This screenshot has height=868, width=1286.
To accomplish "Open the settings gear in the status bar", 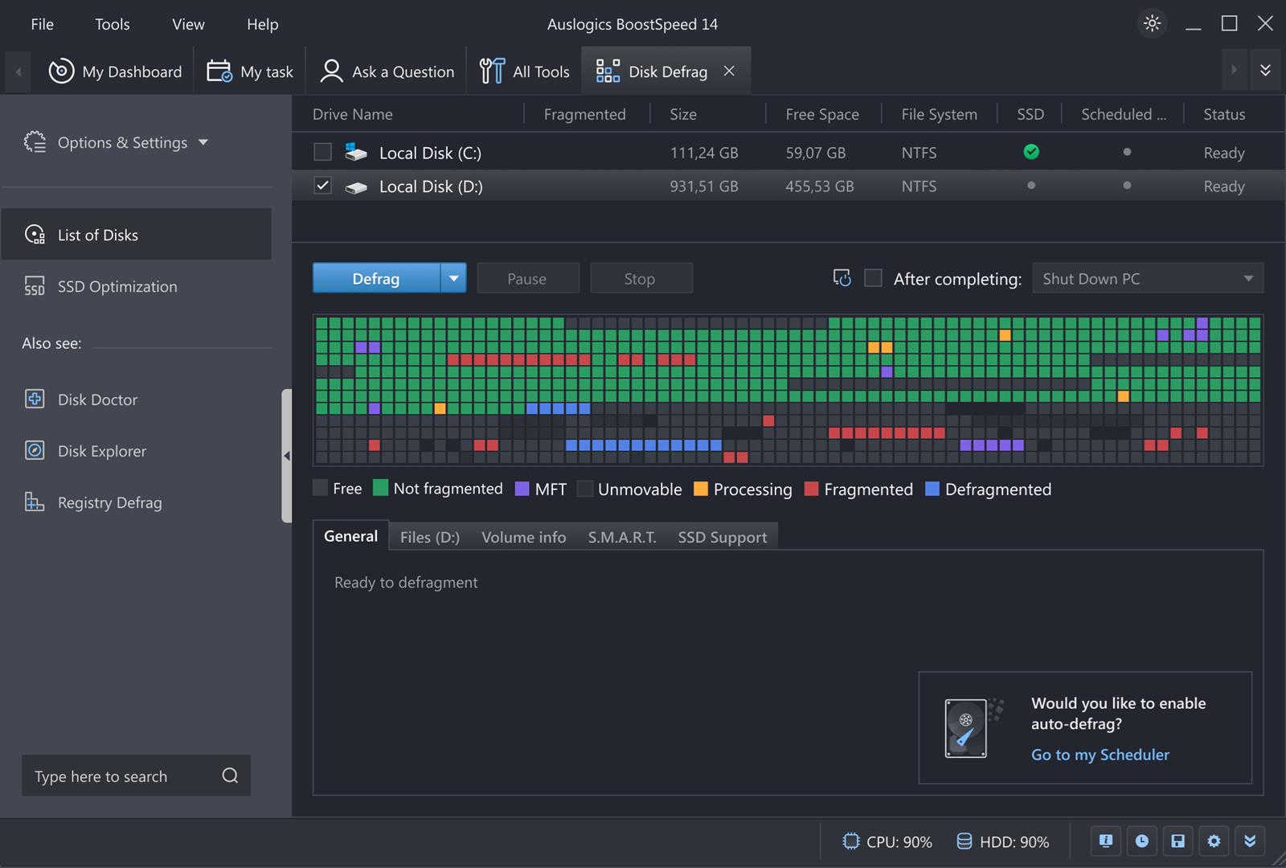I will (1214, 841).
